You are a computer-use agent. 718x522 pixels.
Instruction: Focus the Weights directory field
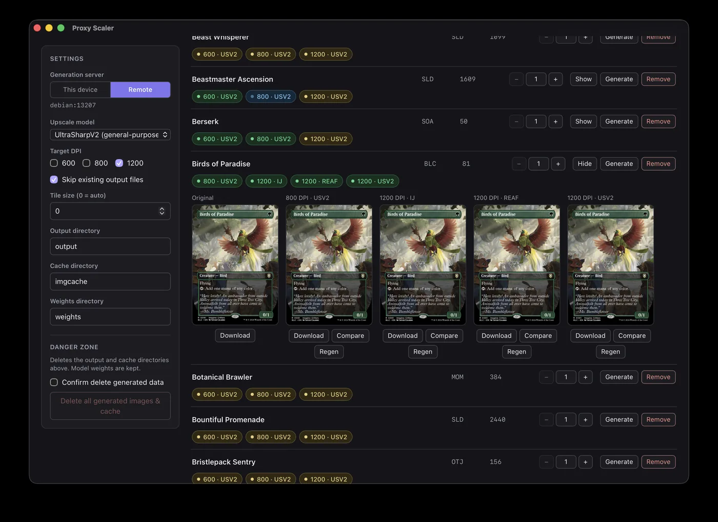coord(110,317)
